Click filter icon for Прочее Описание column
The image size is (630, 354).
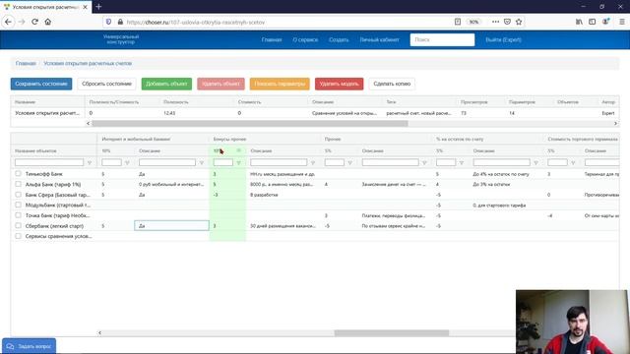424,162
